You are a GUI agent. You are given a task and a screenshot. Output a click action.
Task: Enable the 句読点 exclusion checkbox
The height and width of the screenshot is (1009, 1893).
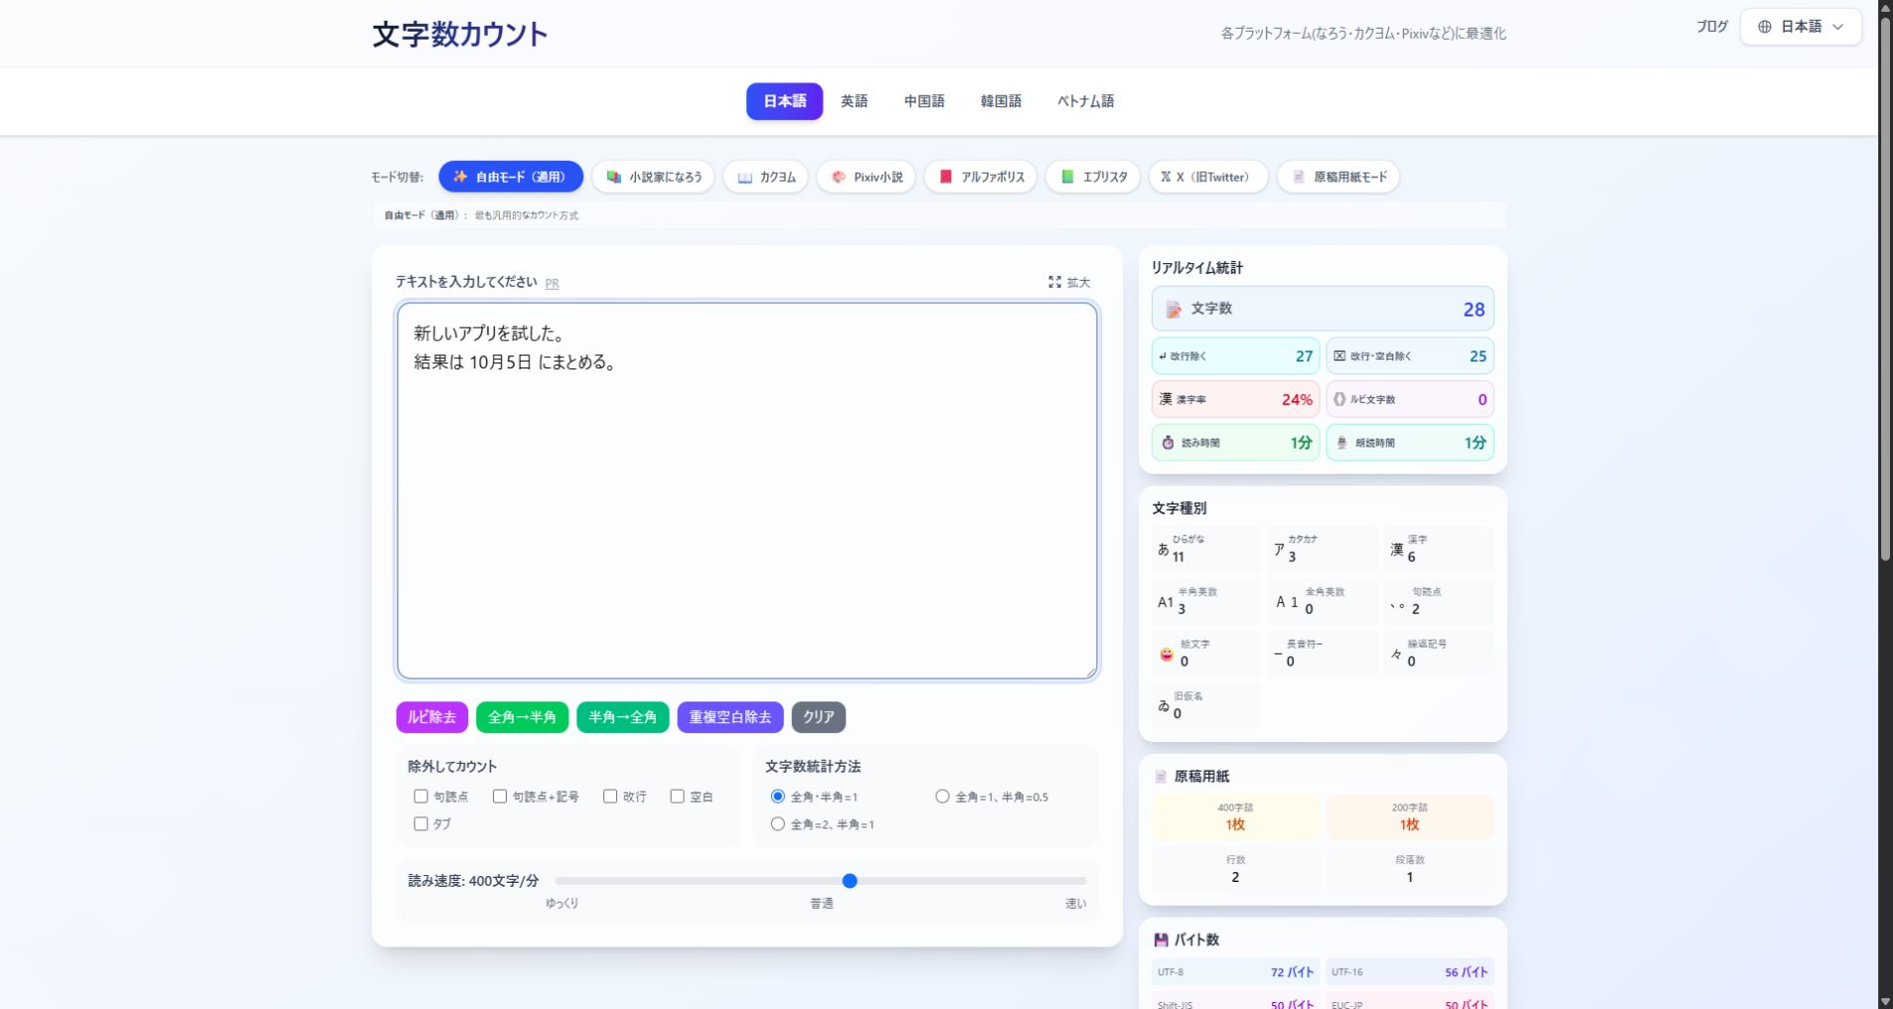tap(421, 796)
